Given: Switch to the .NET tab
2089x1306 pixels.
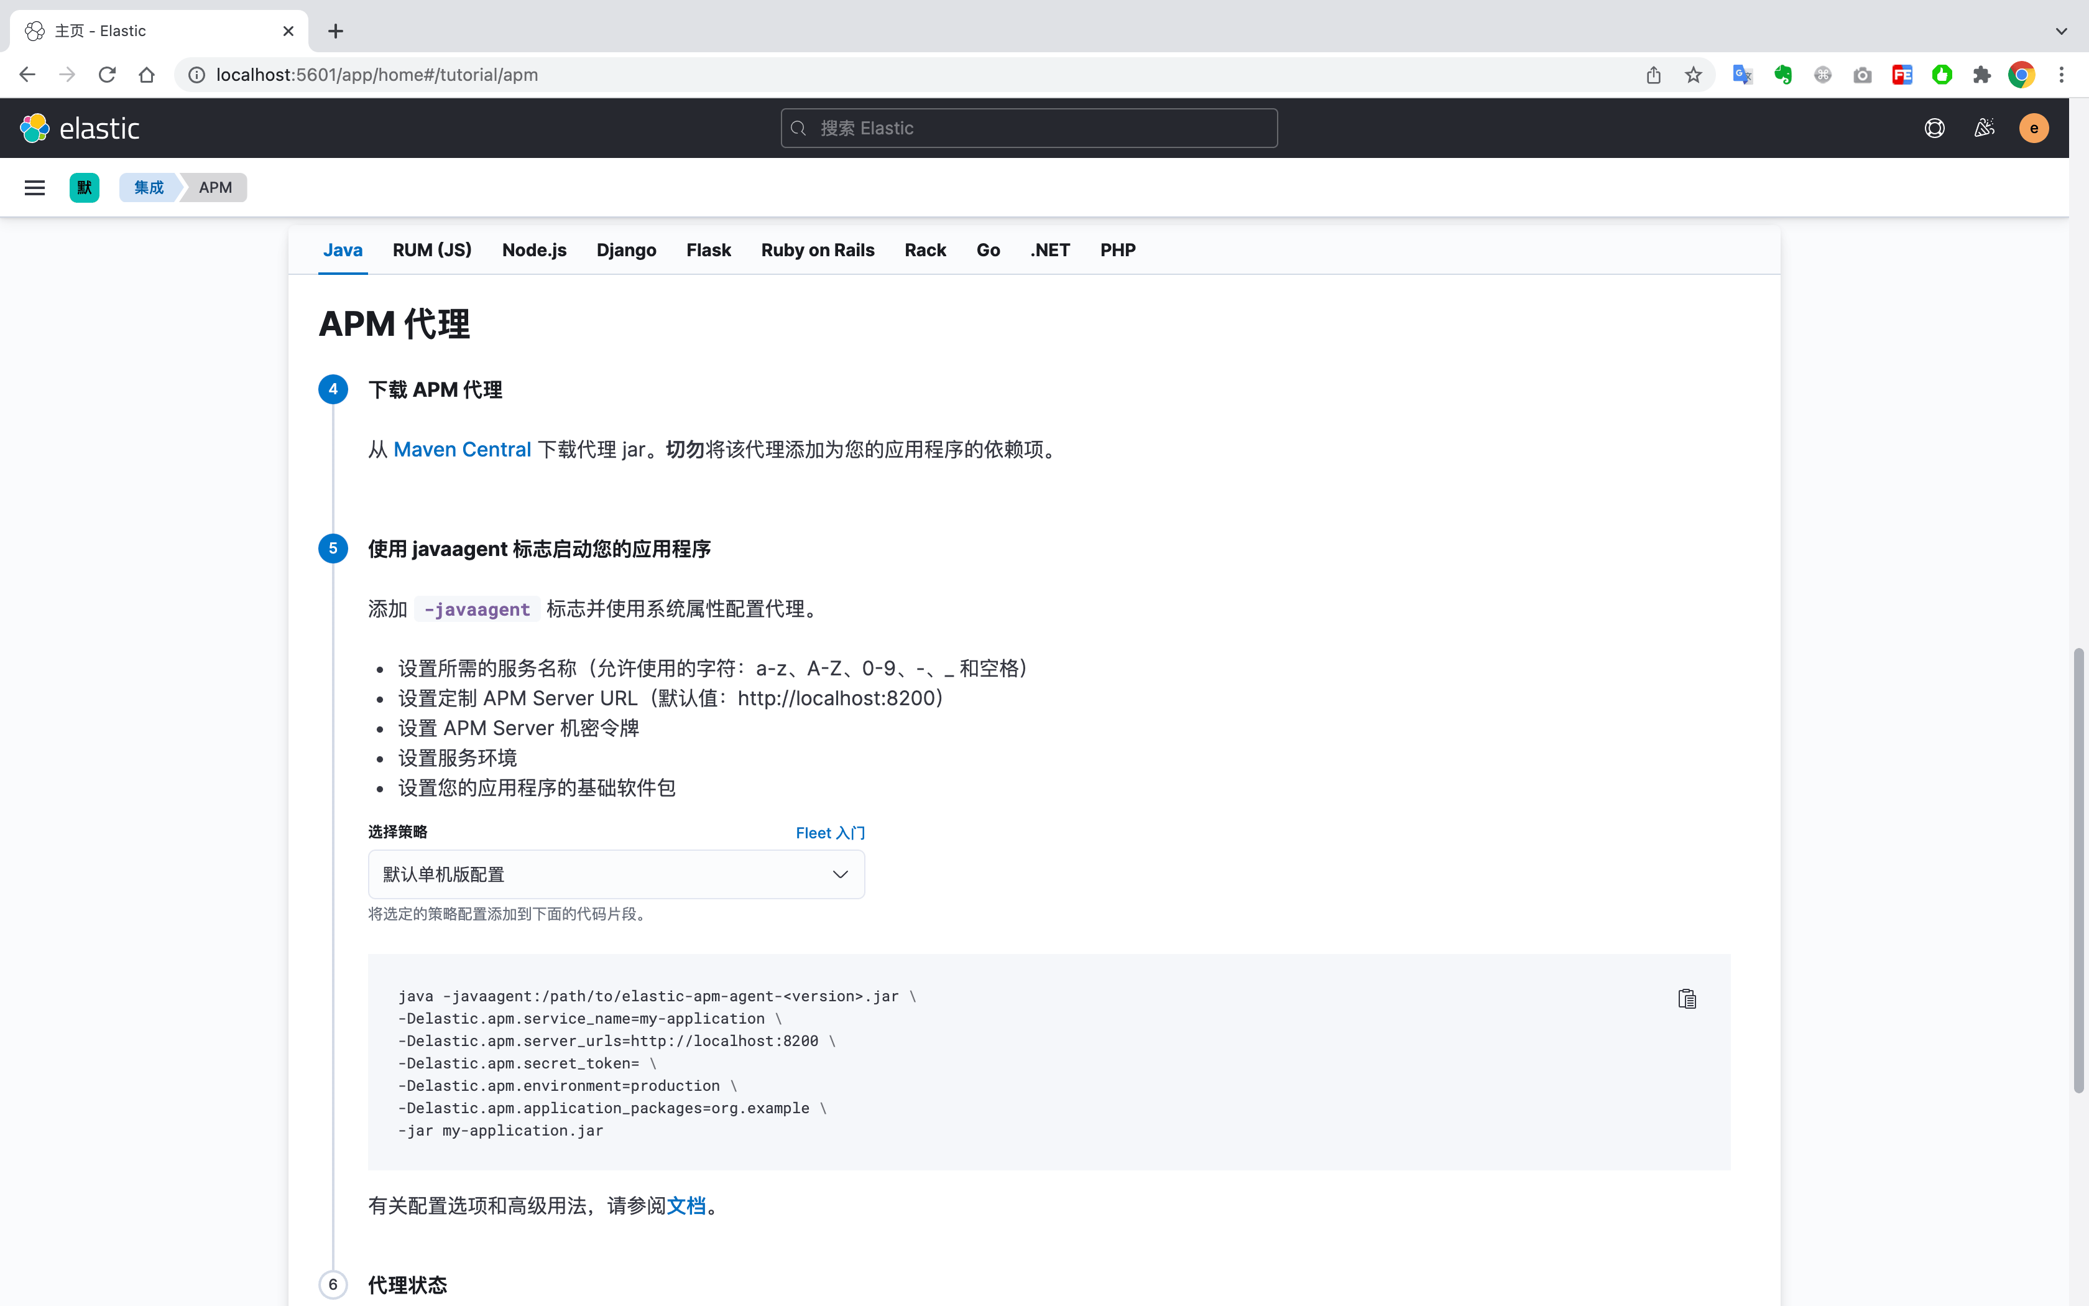Looking at the screenshot, I should point(1049,251).
